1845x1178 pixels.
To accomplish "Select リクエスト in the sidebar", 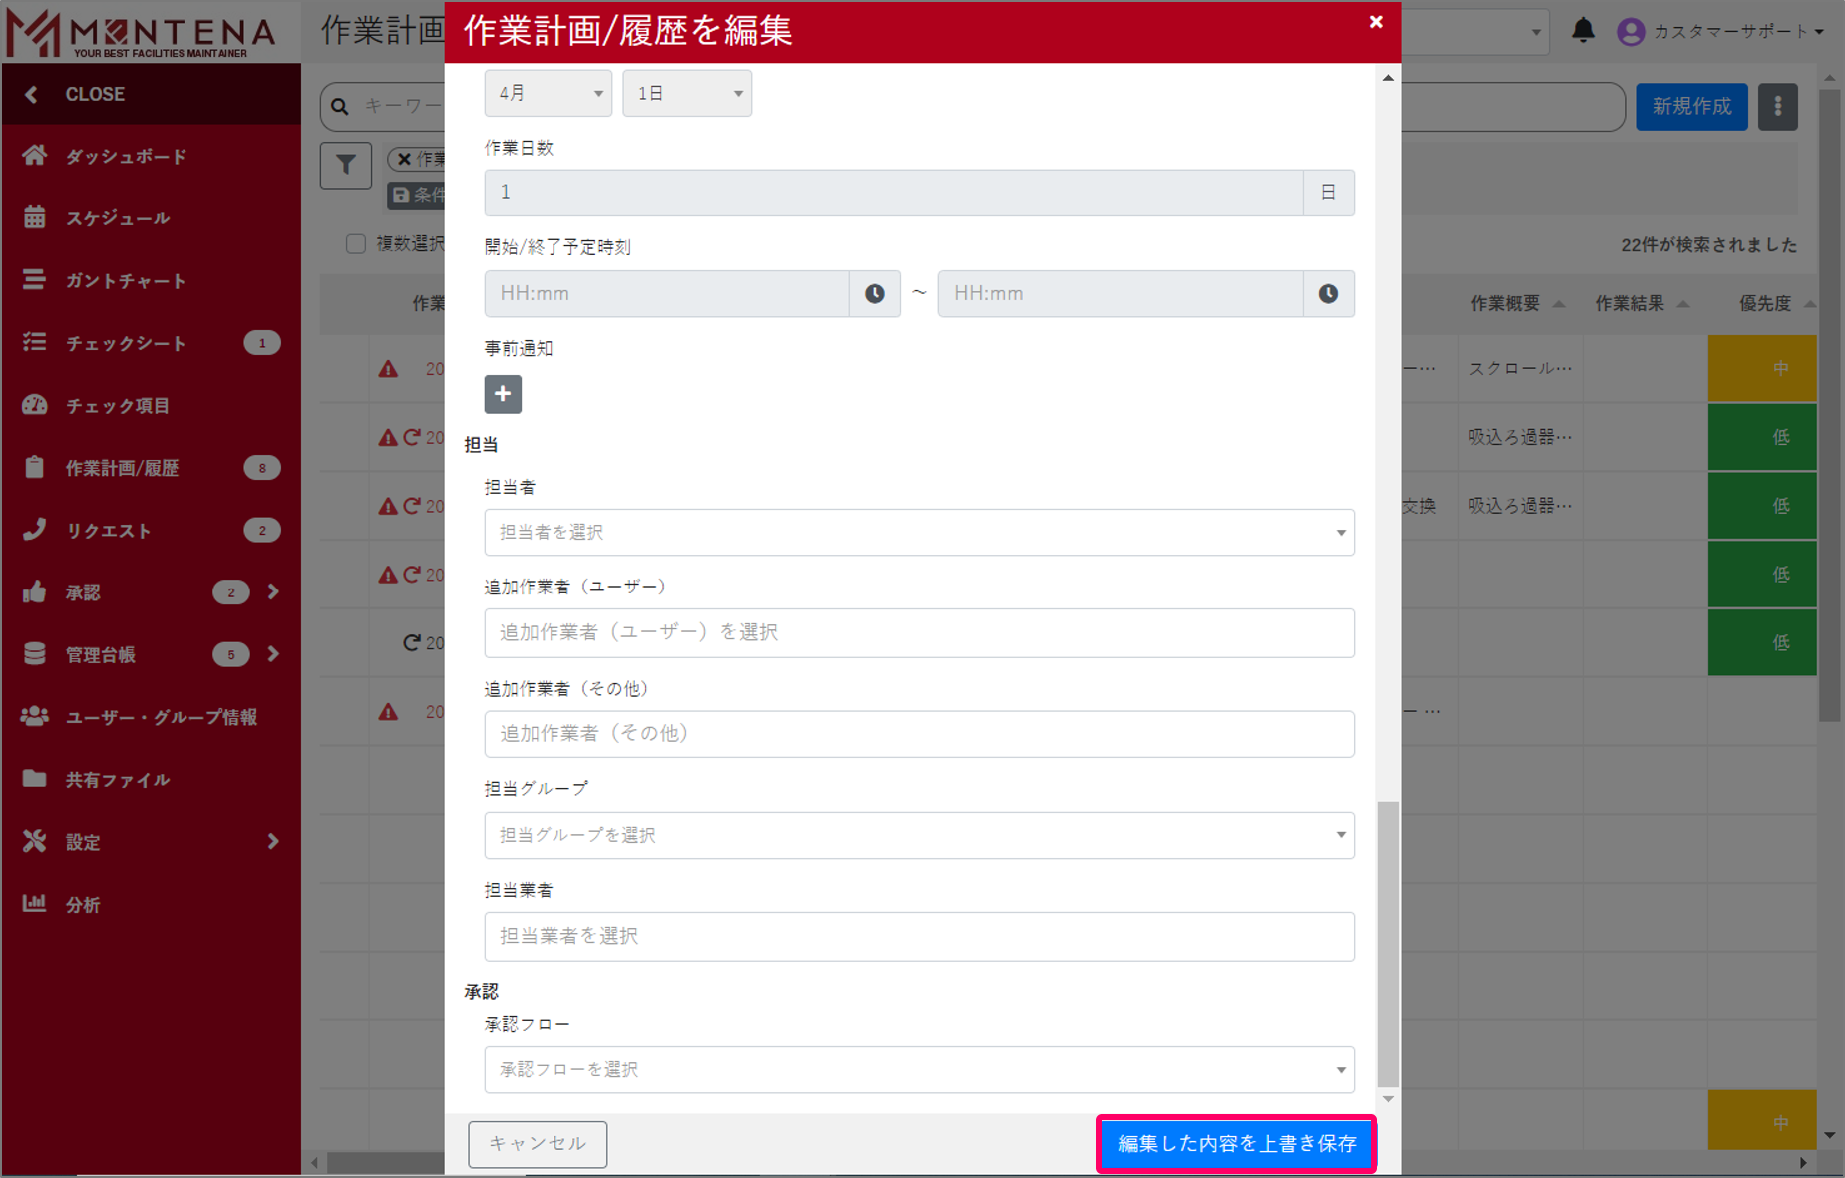I will [108, 531].
